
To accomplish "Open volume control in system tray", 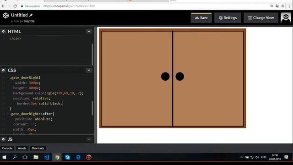I will pos(257,157).
